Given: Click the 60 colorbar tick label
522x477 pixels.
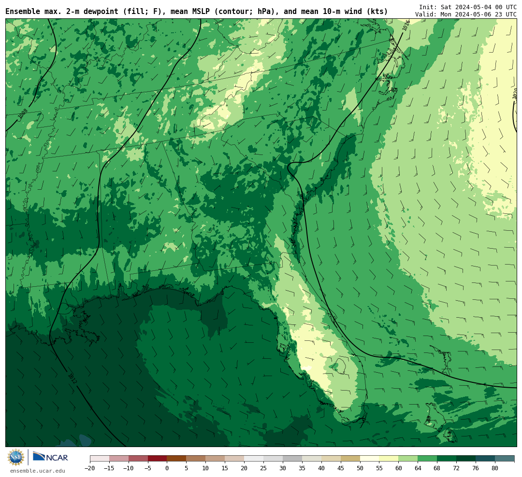Looking at the screenshot, I should tap(398, 468).
